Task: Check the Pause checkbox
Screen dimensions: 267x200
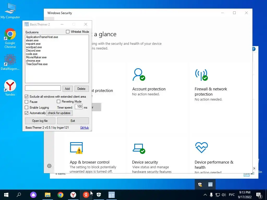Action: pos(26,102)
